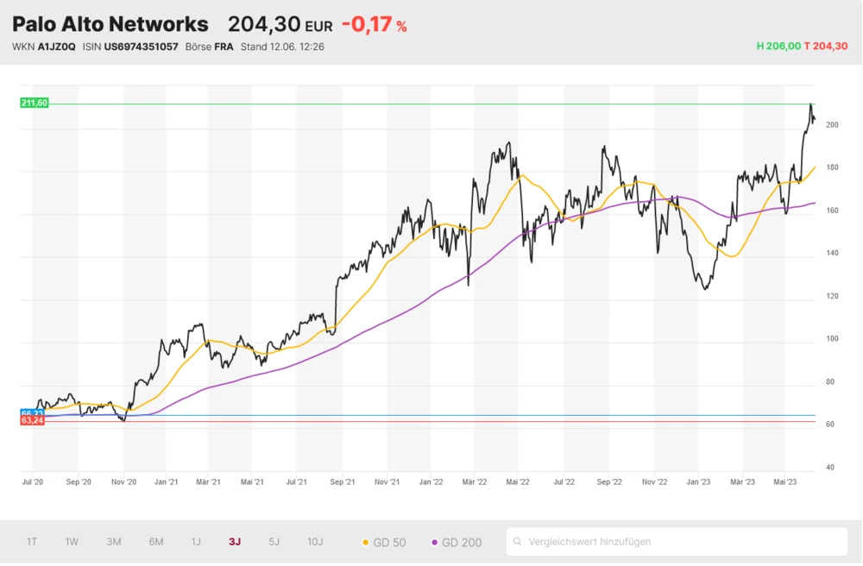
Task: Click the magnifier icon in the comparison search
Action: point(518,542)
